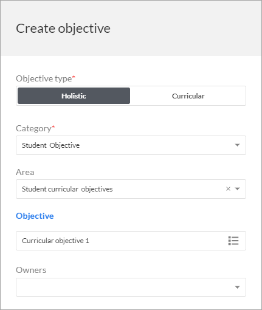Click the Area field label
The width and height of the screenshot is (262, 310).
click(x=25, y=172)
